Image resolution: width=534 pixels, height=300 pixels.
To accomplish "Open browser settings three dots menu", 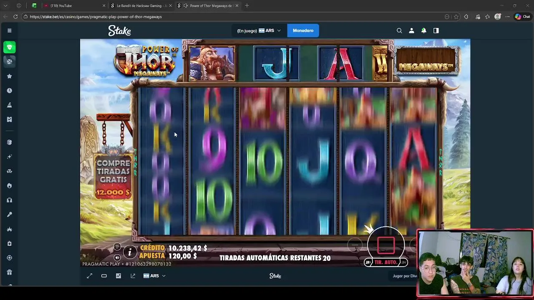I will pos(507,17).
